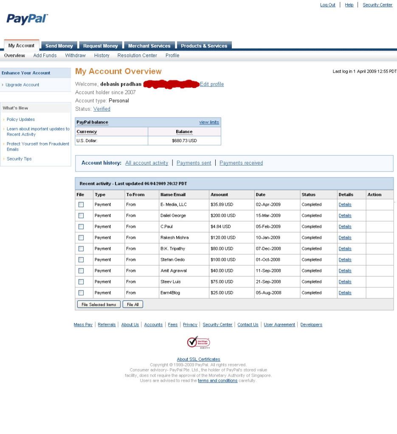Image resolution: width=397 pixels, height=434 pixels.
Task: Open the Referrals footer link
Action: tap(107, 325)
